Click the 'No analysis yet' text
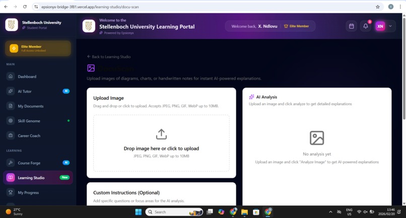 click(317, 154)
